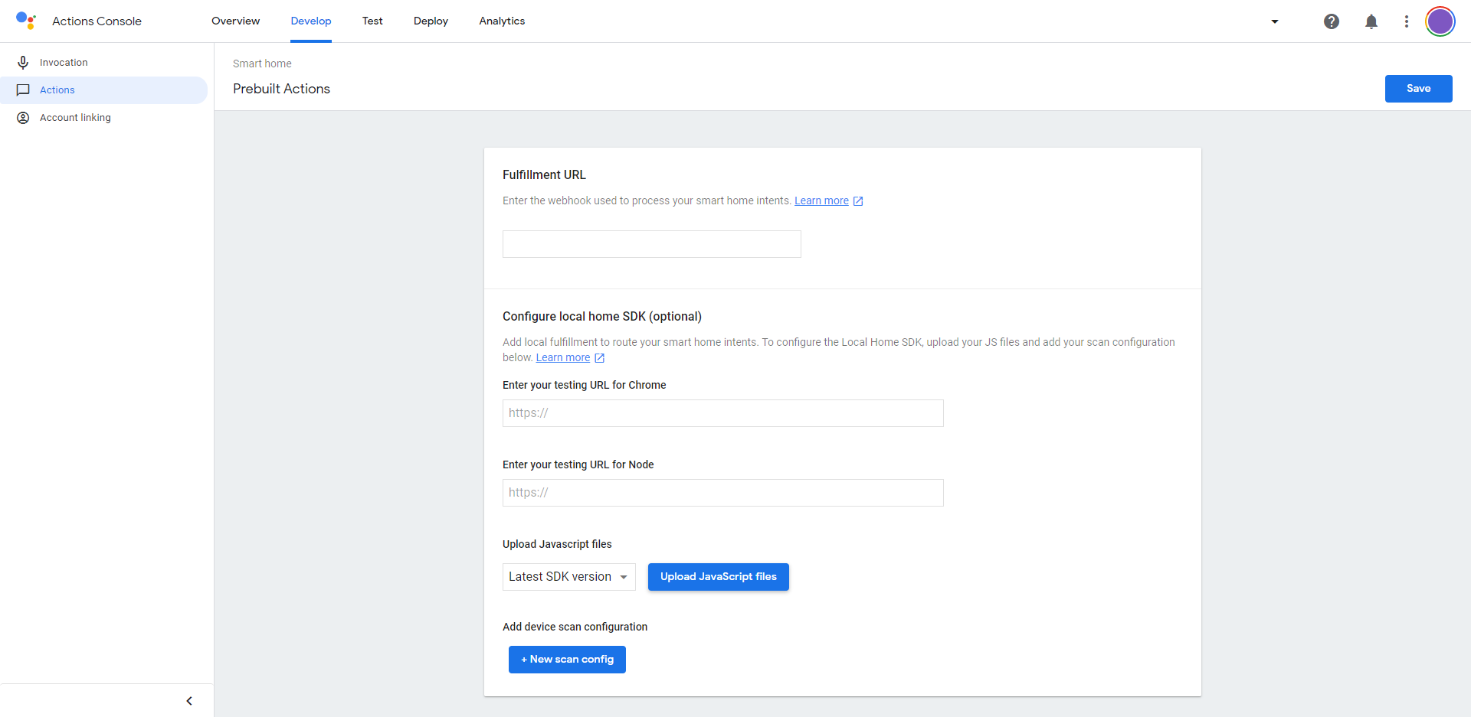Click the external link icon beside local SDK Learn more
This screenshot has height=717, width=1471.
click(x=600, y=358)
